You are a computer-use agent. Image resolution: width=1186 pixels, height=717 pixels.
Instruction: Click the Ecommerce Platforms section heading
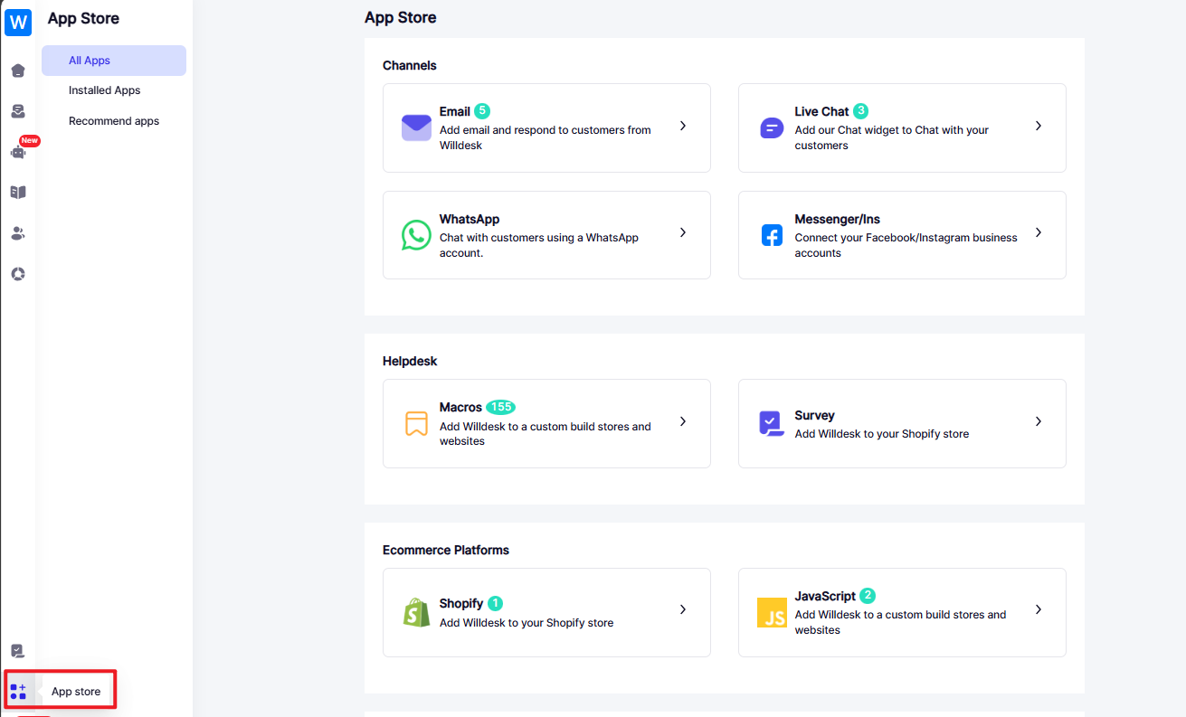tap(446, 550)
